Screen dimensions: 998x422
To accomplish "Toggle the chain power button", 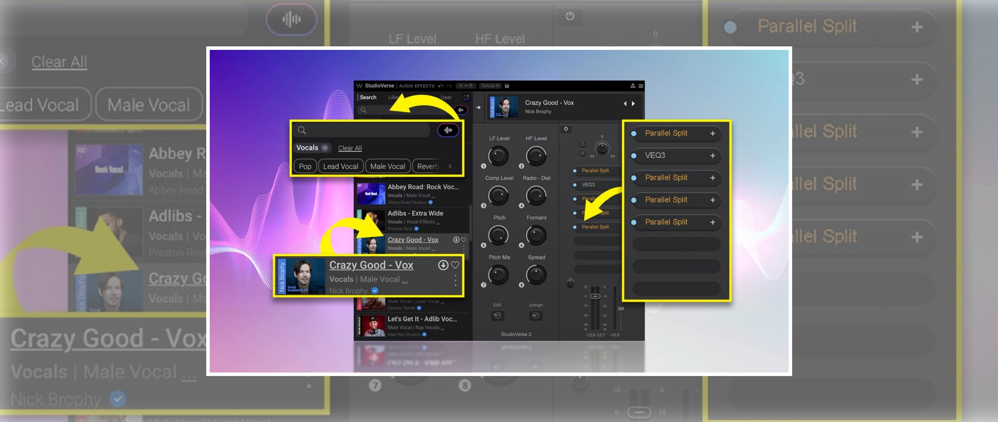I will 566,129.
